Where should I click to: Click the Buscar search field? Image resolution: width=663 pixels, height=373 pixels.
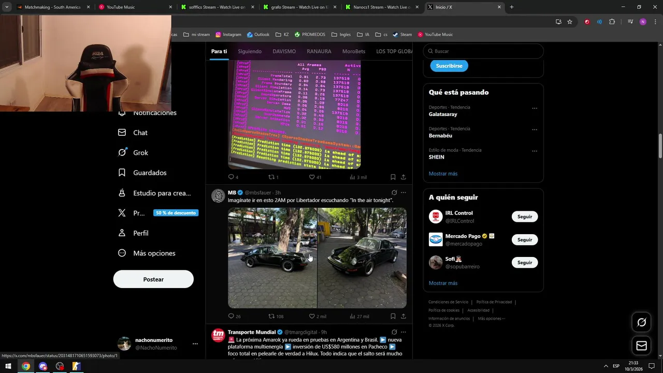[483, 51]
